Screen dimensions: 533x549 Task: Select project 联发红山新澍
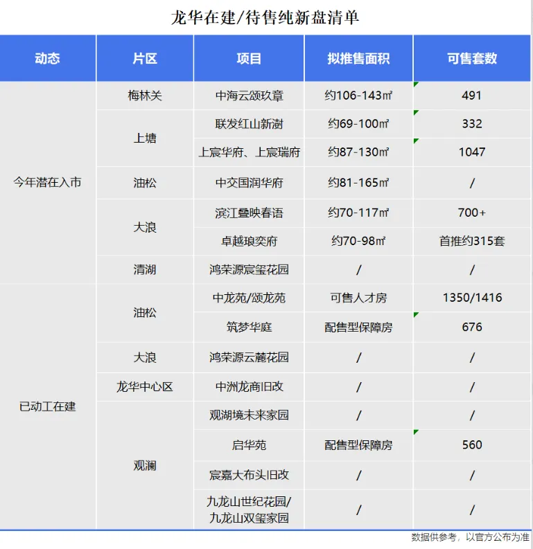tap(249, 124)
